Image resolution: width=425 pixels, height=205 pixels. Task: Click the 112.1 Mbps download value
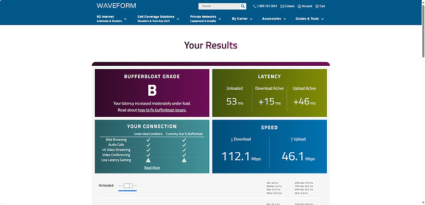coord(241,156)
